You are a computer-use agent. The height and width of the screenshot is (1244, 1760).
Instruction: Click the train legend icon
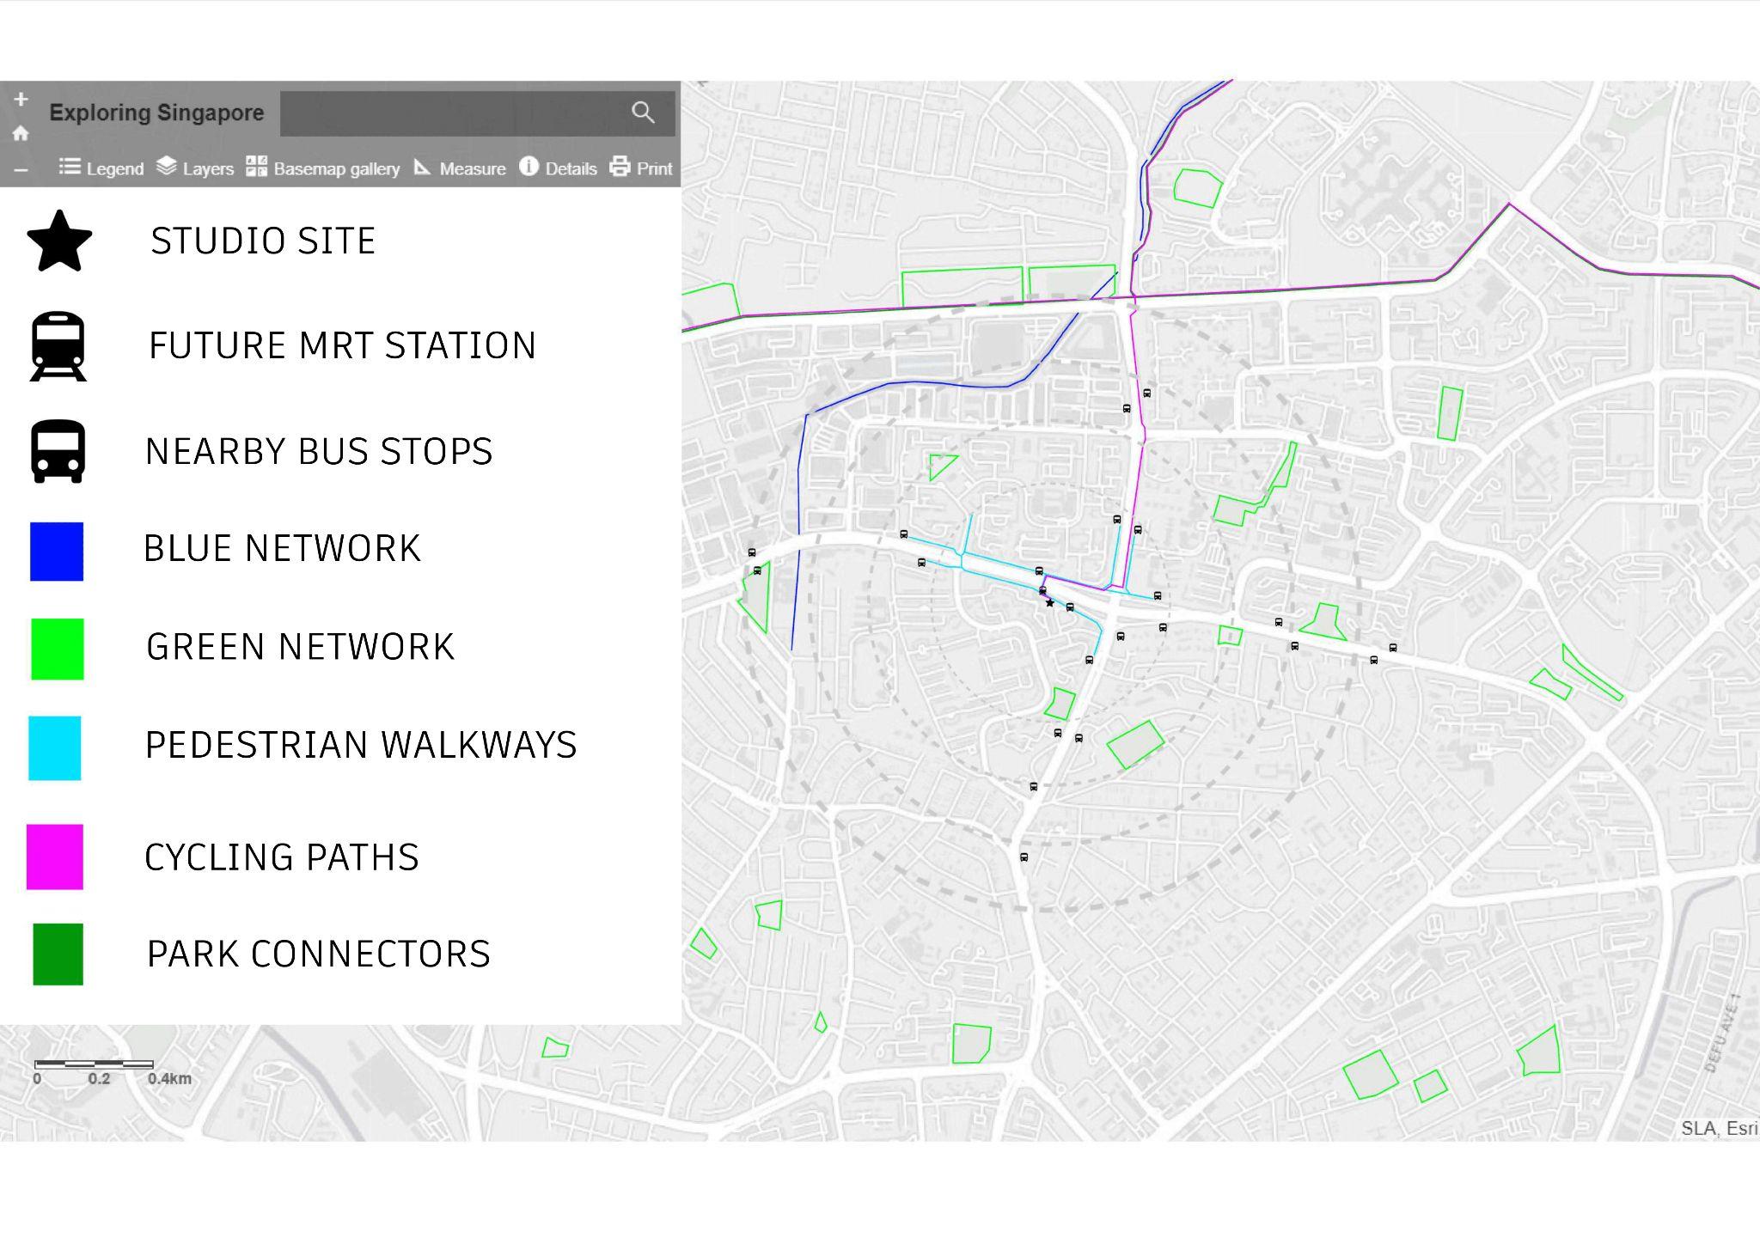58,346
